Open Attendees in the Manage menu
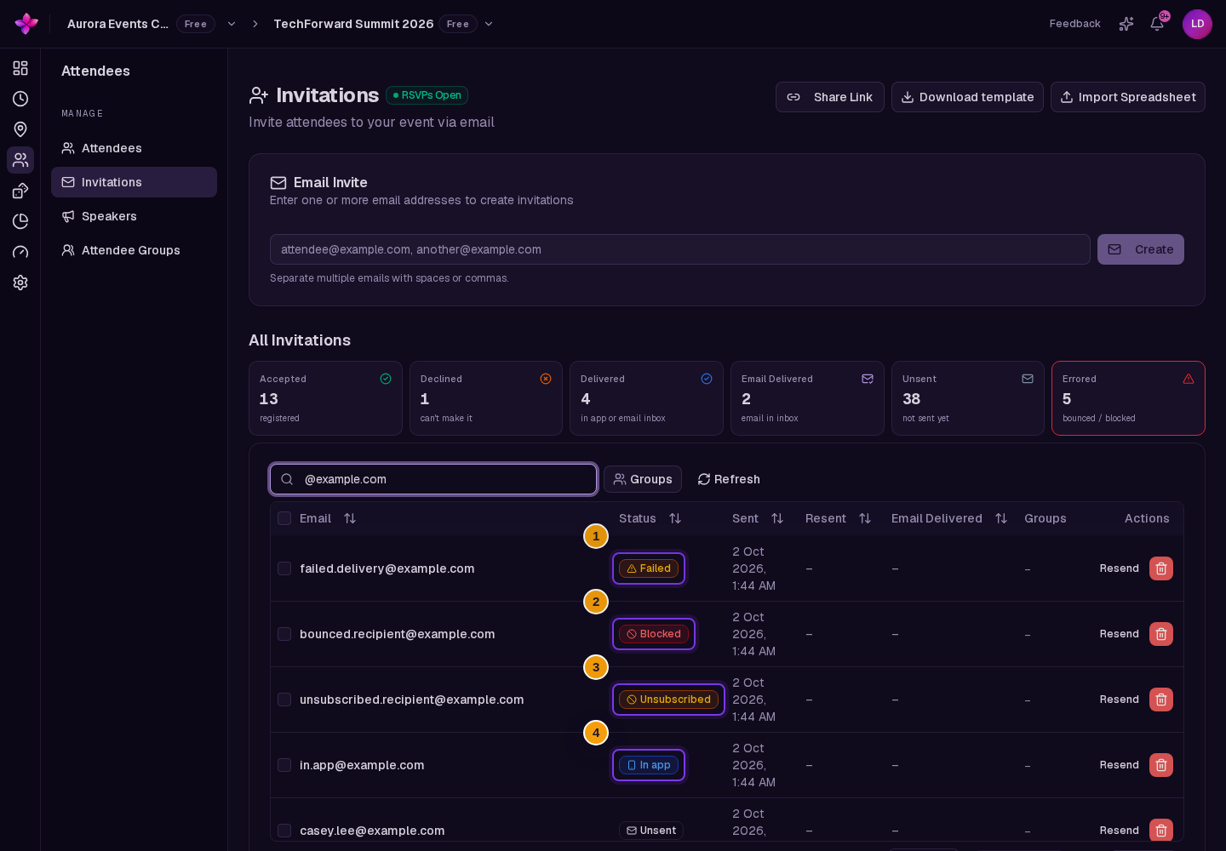The image size is (1226, 851). (134, 148)
